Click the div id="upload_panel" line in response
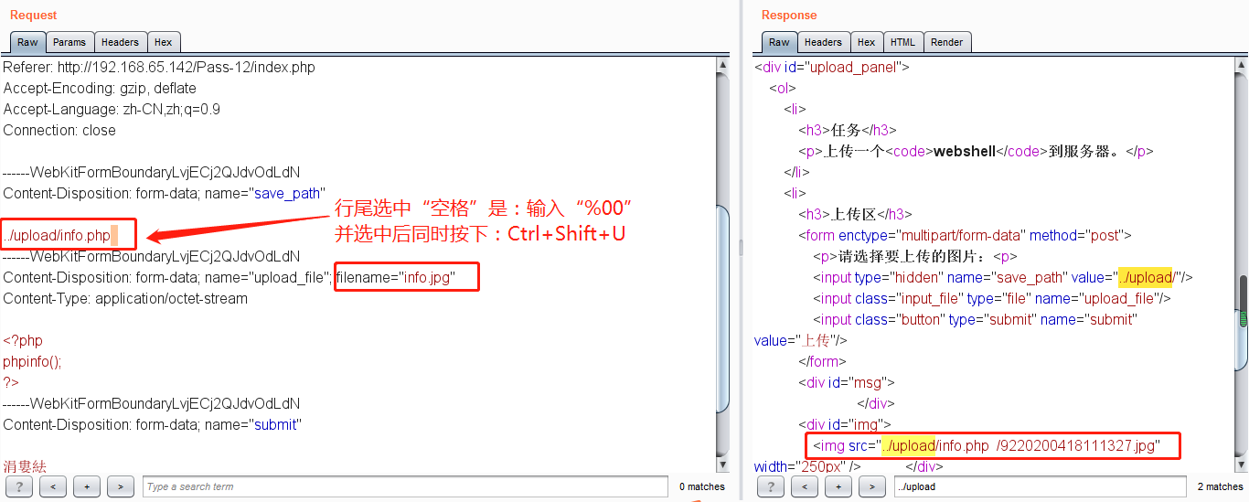 tap(831, 68)
